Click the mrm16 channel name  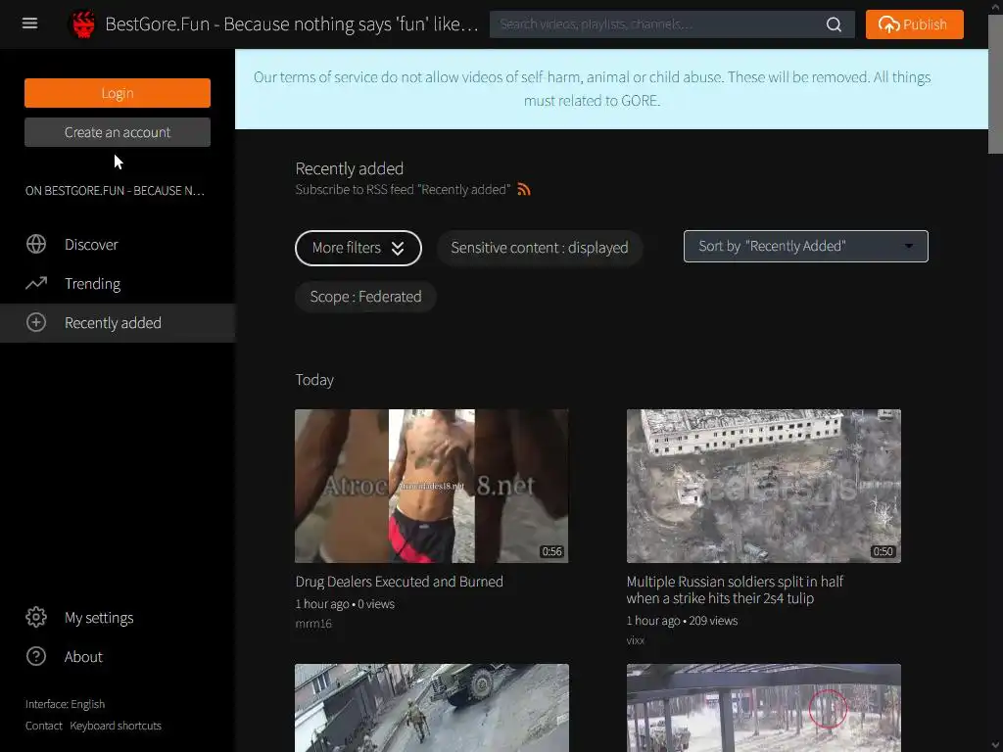tap(313, 624)
